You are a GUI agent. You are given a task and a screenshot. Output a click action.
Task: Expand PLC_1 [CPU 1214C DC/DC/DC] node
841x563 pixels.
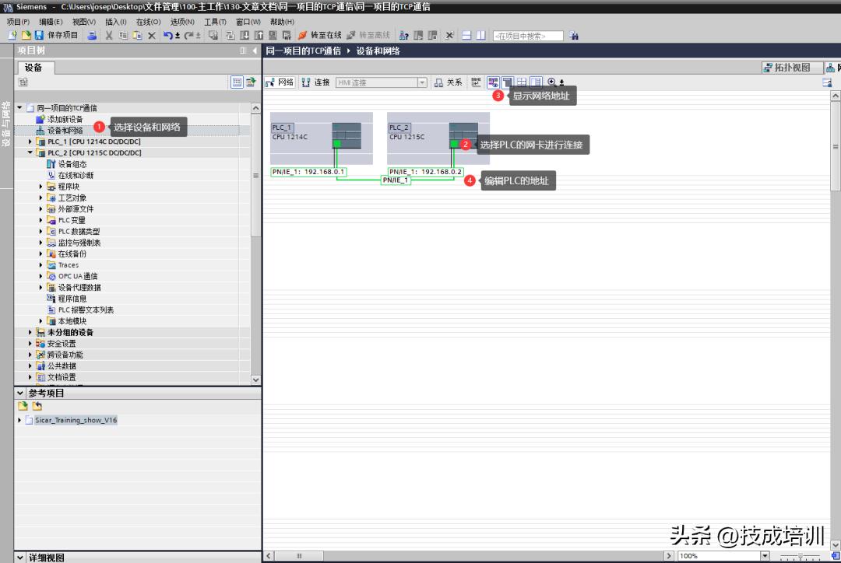pyautogui.click(x=30, y=142)
